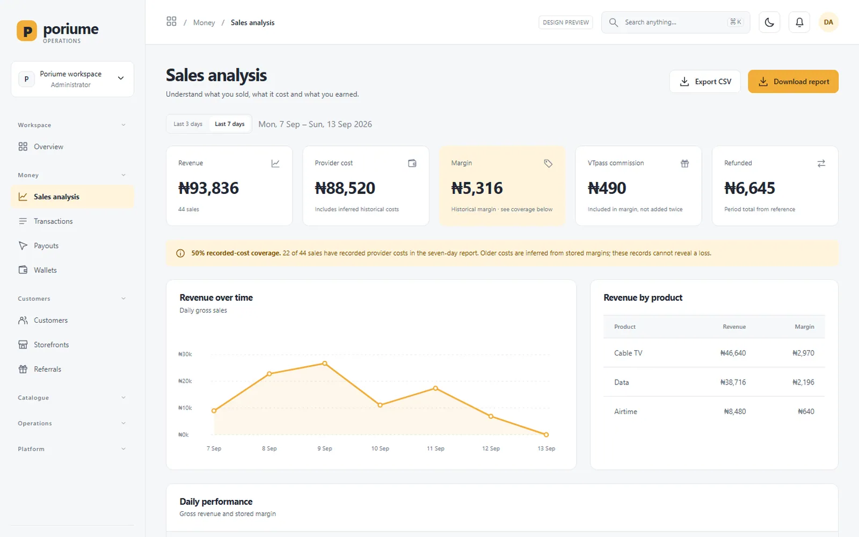Screen dimensions: 859x537
Task: Expand the Catalogue sidebar section
Action: 72,398
